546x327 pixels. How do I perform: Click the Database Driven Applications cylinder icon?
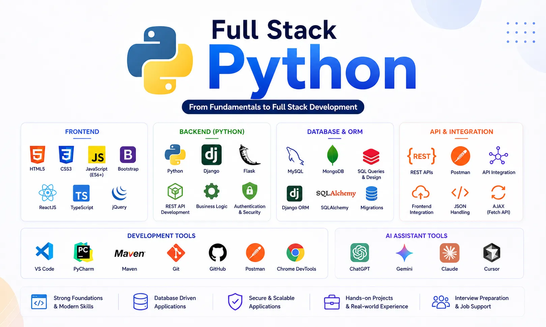[140, 301]
